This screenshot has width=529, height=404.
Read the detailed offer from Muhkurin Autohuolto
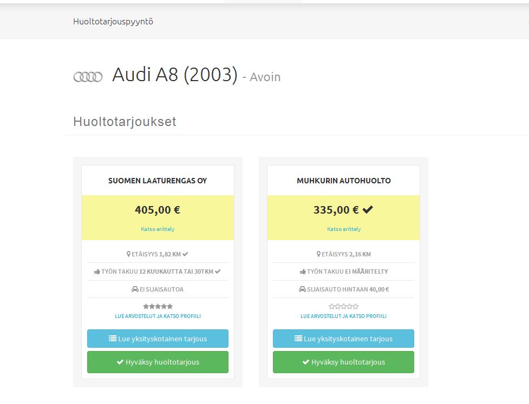(343, 339)
